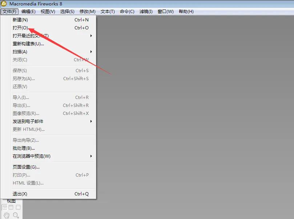Switch to full screen view mode
The height and width of the screenshot is (219, 294).
point(18,207)
